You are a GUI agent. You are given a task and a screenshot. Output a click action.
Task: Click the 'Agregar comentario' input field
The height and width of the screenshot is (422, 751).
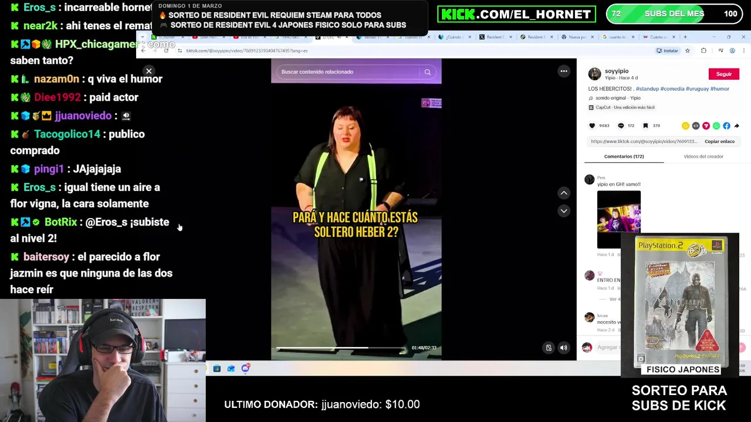pos(608,348)
